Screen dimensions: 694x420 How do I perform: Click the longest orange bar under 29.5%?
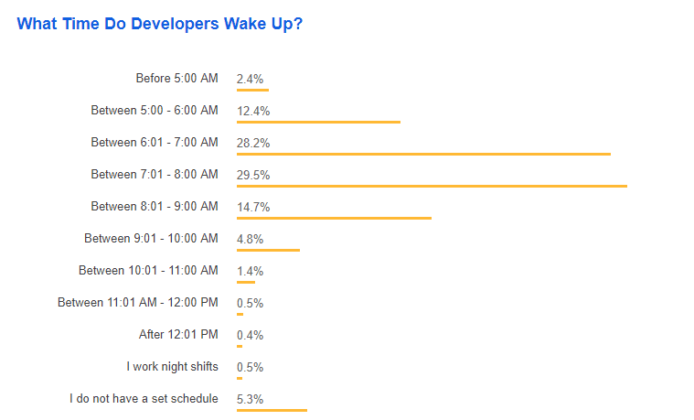point(432,187)
